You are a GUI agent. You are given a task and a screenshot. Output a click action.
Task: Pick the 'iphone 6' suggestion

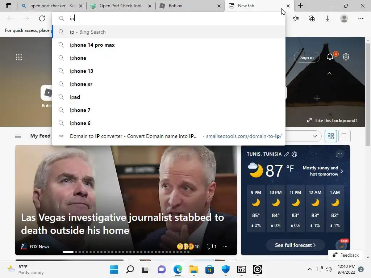click(169, 123)
